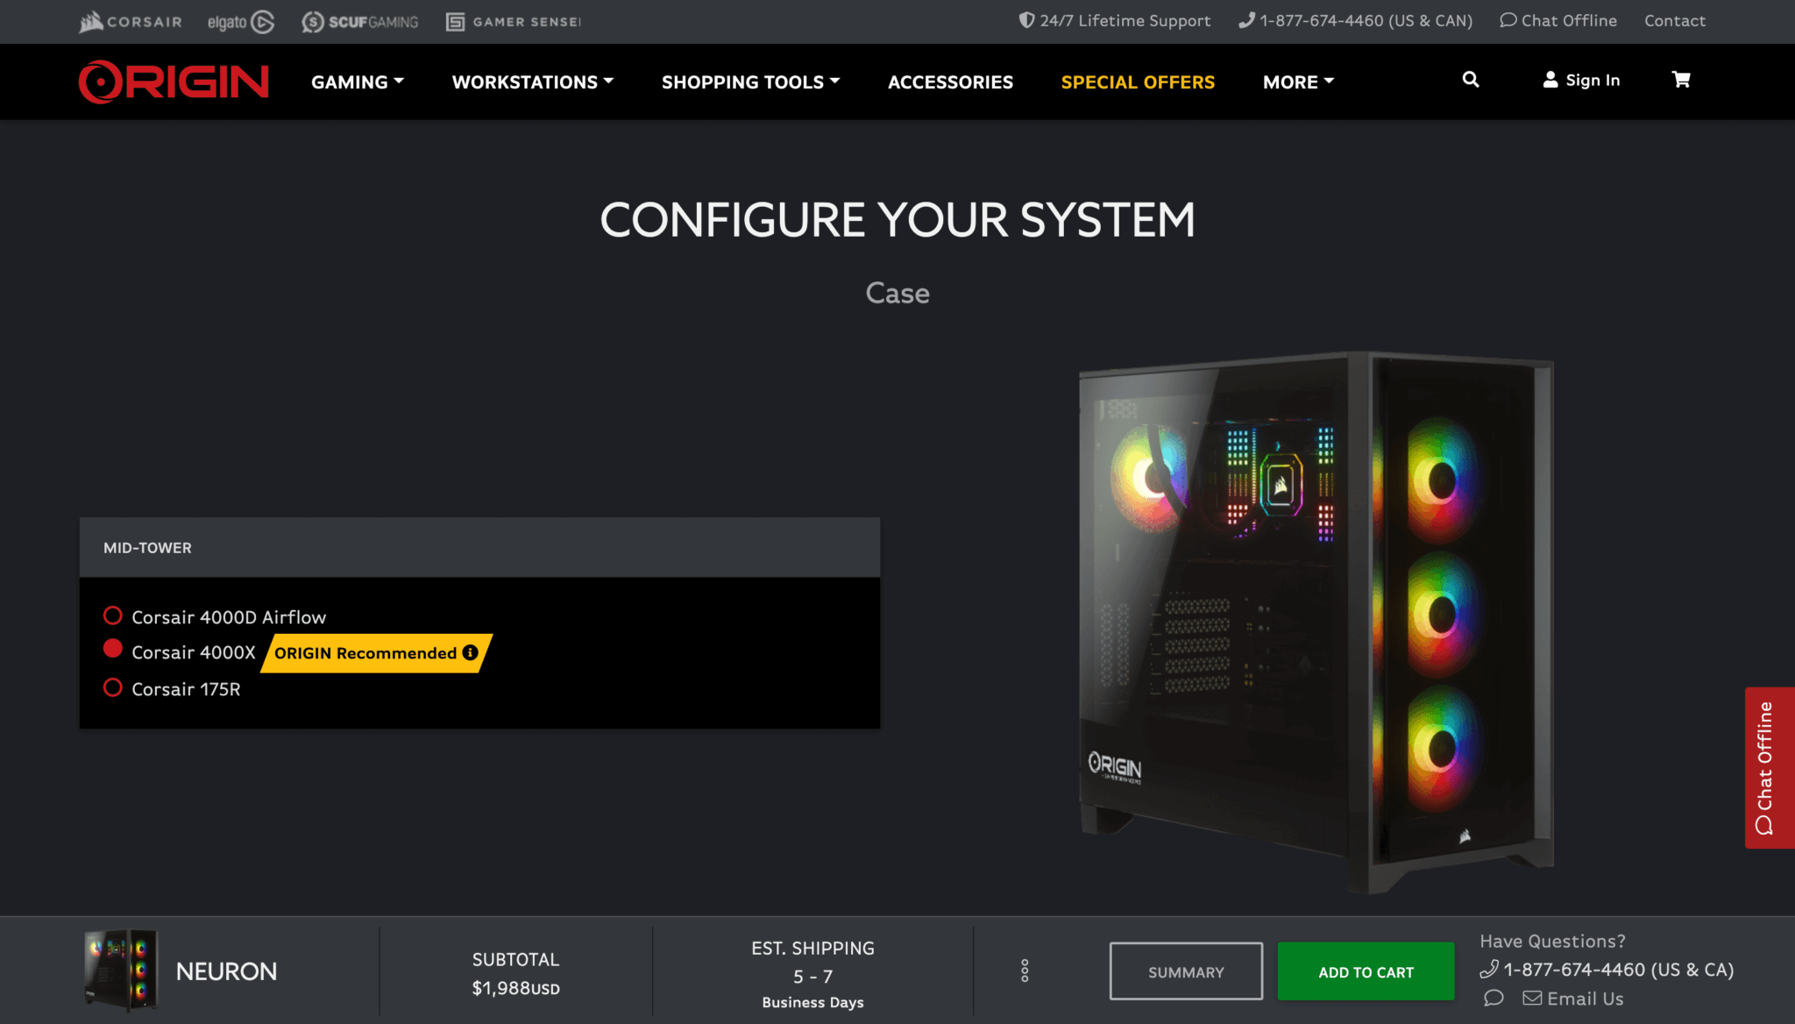Open the shopping cart icon
Viewport: 1795px width, 1024px height.
pyautogui.click(x=1680, y=80)
